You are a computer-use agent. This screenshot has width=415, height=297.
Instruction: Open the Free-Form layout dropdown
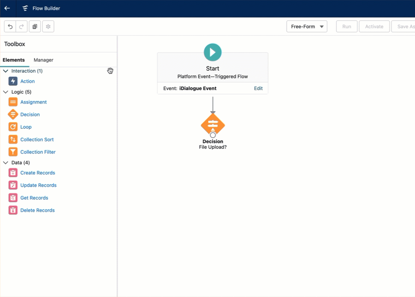(x=307, y=26)
